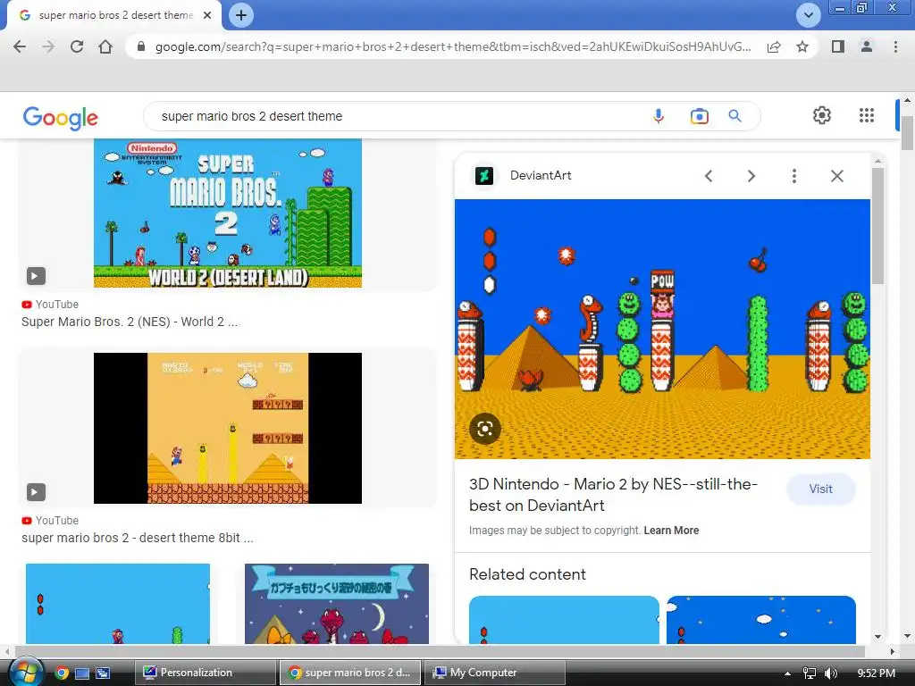
Task: Click into the Google search box
Action: coord(397,116)
